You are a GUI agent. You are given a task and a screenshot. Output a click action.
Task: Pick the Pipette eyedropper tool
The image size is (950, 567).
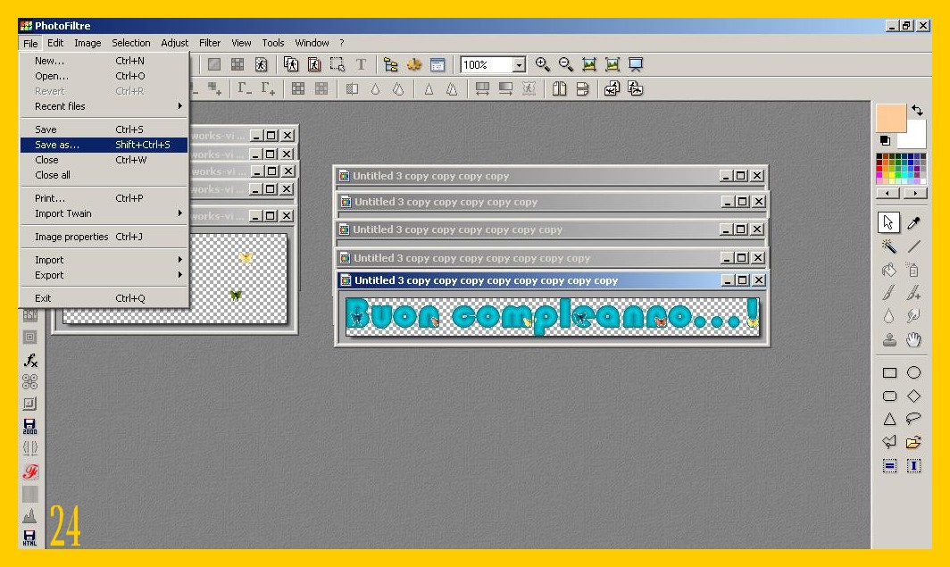coord(913,222)
